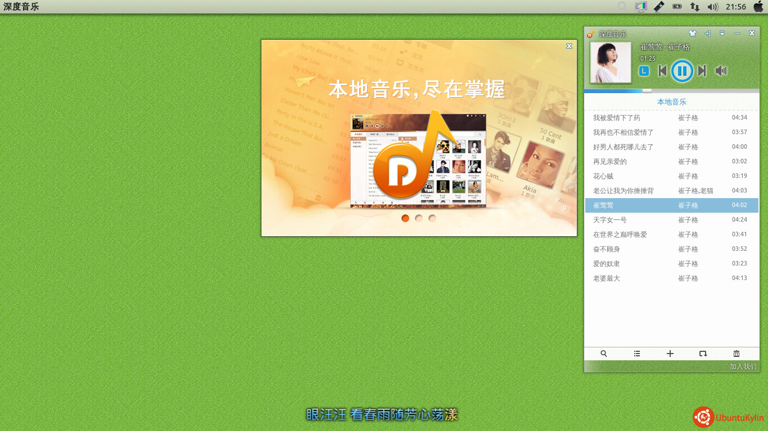
Task: Add music with the plus icon
Action: coord(670,354)
